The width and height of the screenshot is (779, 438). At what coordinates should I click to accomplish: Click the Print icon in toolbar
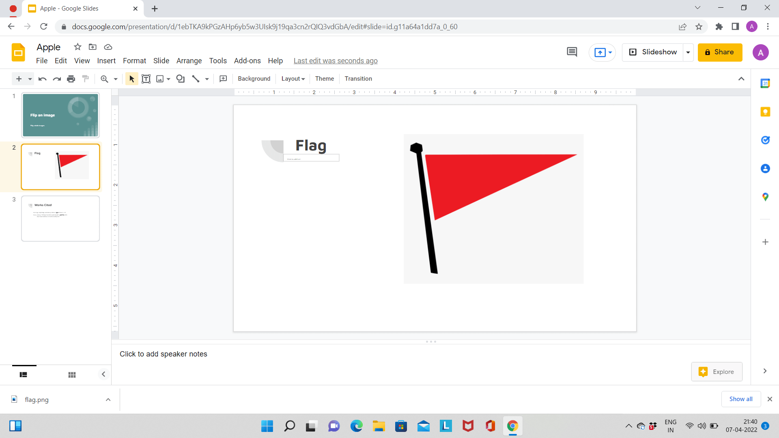71,79
